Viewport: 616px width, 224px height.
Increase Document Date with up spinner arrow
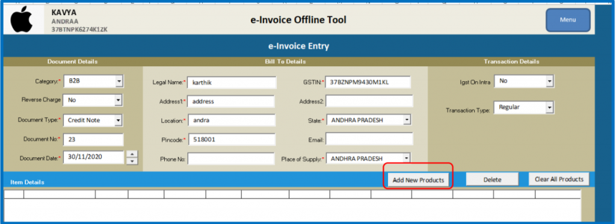coord(132,154)
